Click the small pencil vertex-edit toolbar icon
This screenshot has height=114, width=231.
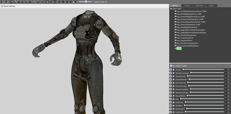coord(43,2)
